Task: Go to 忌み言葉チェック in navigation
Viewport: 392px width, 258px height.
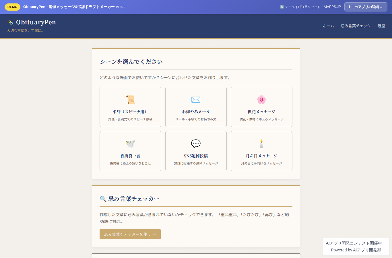Action: coord(356,26)
